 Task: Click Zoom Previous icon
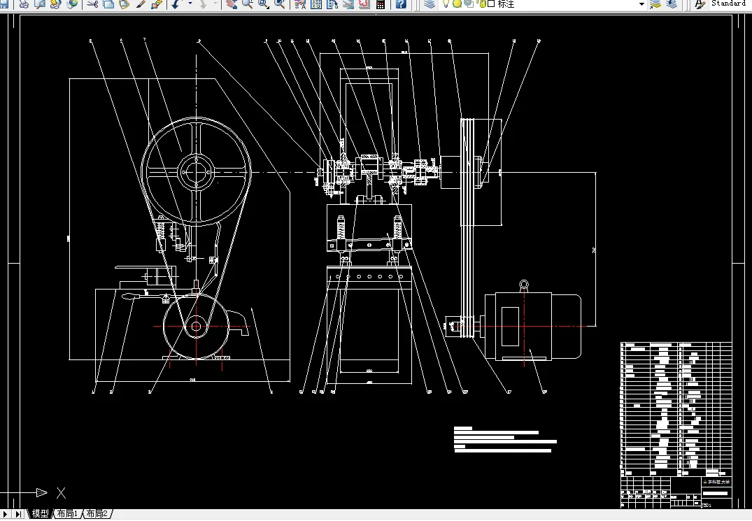(280, 3)
